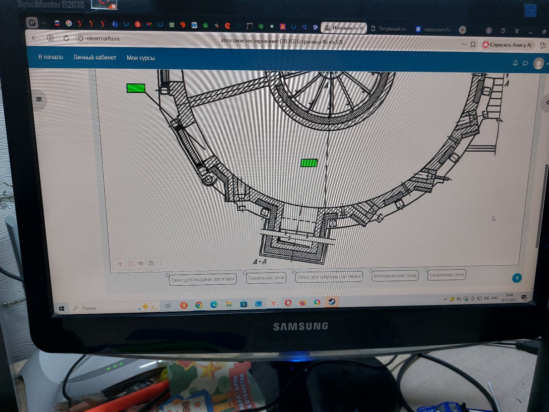This screenshot has height=412, width=549.
Task: Reload the elearn.urfu.ru page
Action: click(66, 38)
